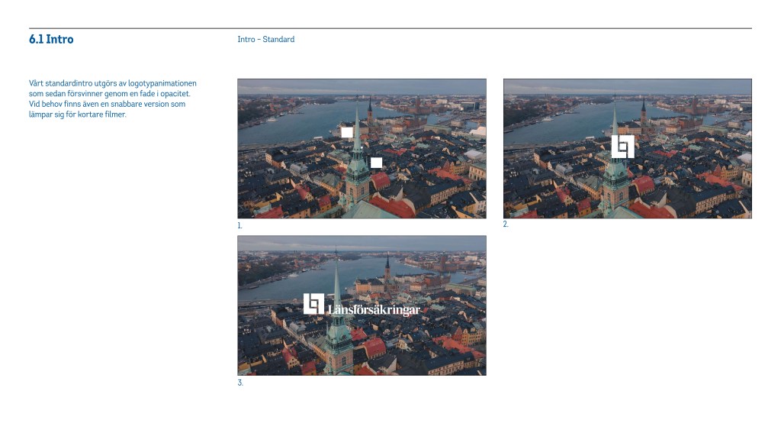Click the text line "lämpar sig för kortare filmer."

(77, 115)
